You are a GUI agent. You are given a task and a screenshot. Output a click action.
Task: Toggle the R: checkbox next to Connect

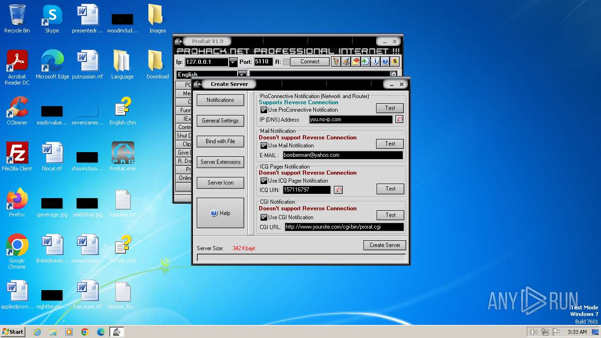tap(286, 62)
